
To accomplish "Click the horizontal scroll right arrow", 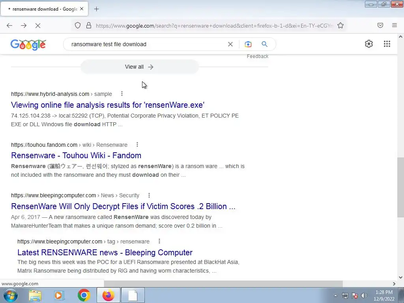I will [x=394, y=284].
